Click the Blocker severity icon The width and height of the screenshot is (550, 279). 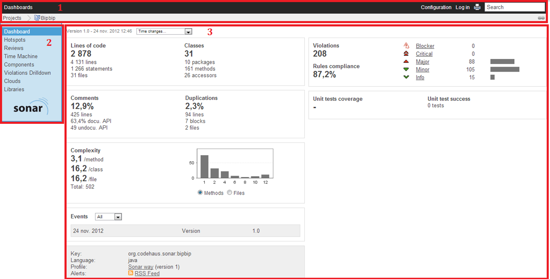406,46
